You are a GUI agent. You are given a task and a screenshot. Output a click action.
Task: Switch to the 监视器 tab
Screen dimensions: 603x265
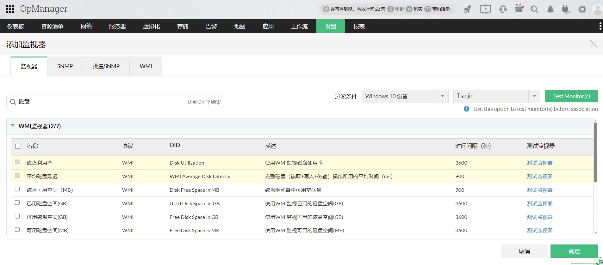coord(29,66)
